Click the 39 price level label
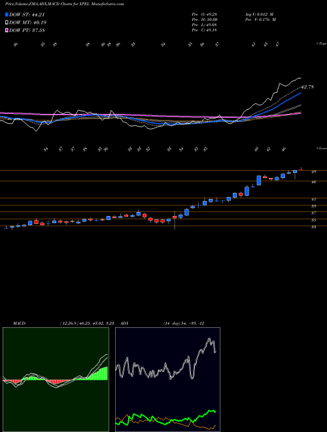Screen dimensions: 327x432 click(313, 206)
